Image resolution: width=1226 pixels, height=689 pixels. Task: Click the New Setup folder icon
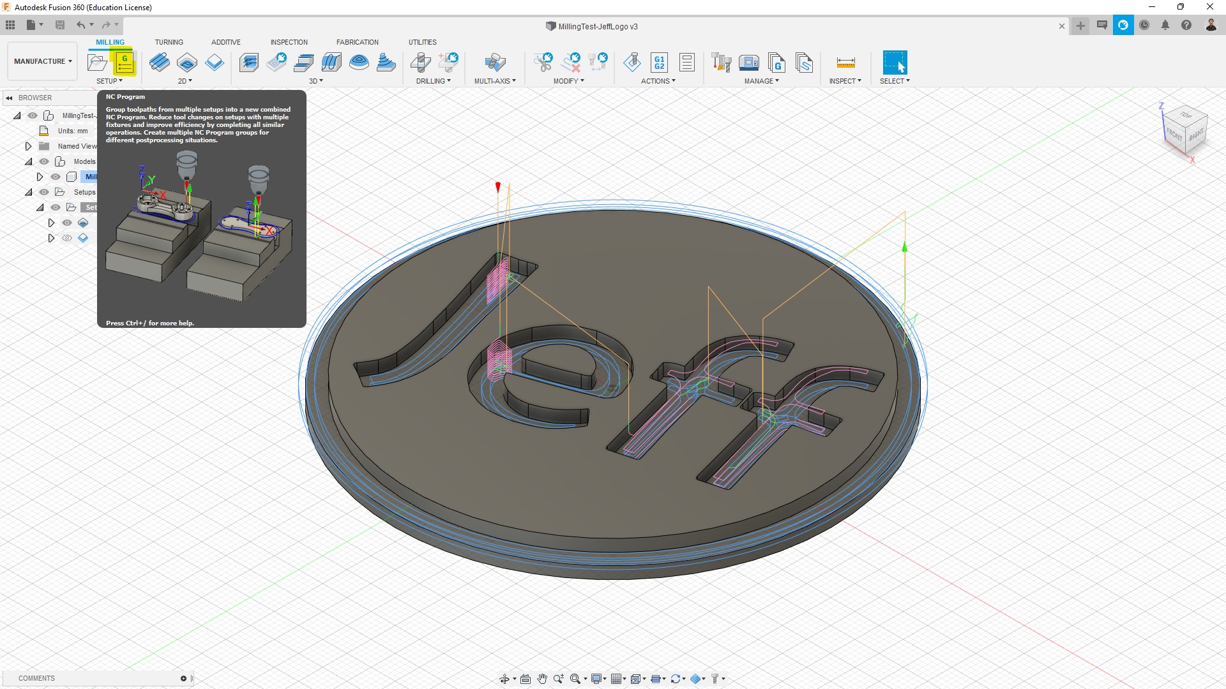[x=97, y=63]
